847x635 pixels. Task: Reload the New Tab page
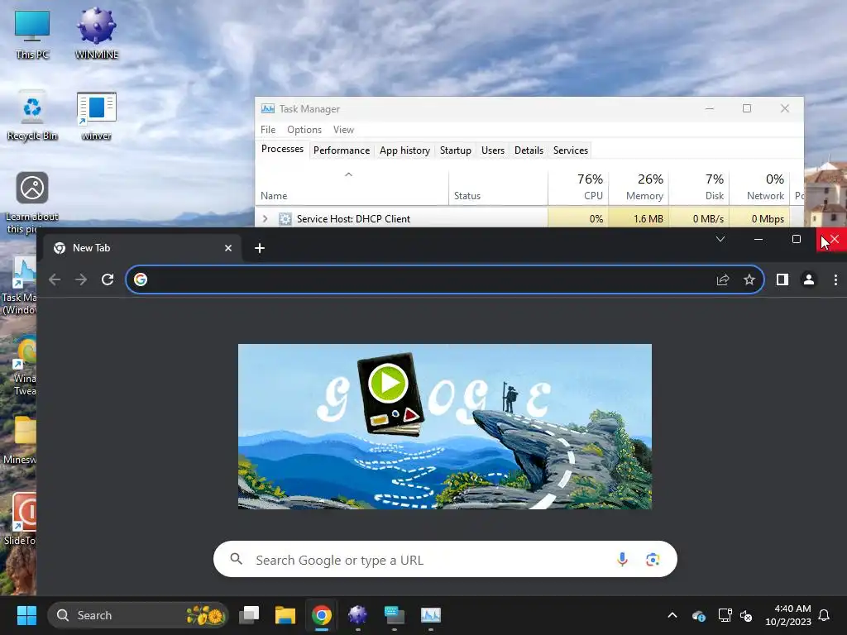click(x=108, y=279)
